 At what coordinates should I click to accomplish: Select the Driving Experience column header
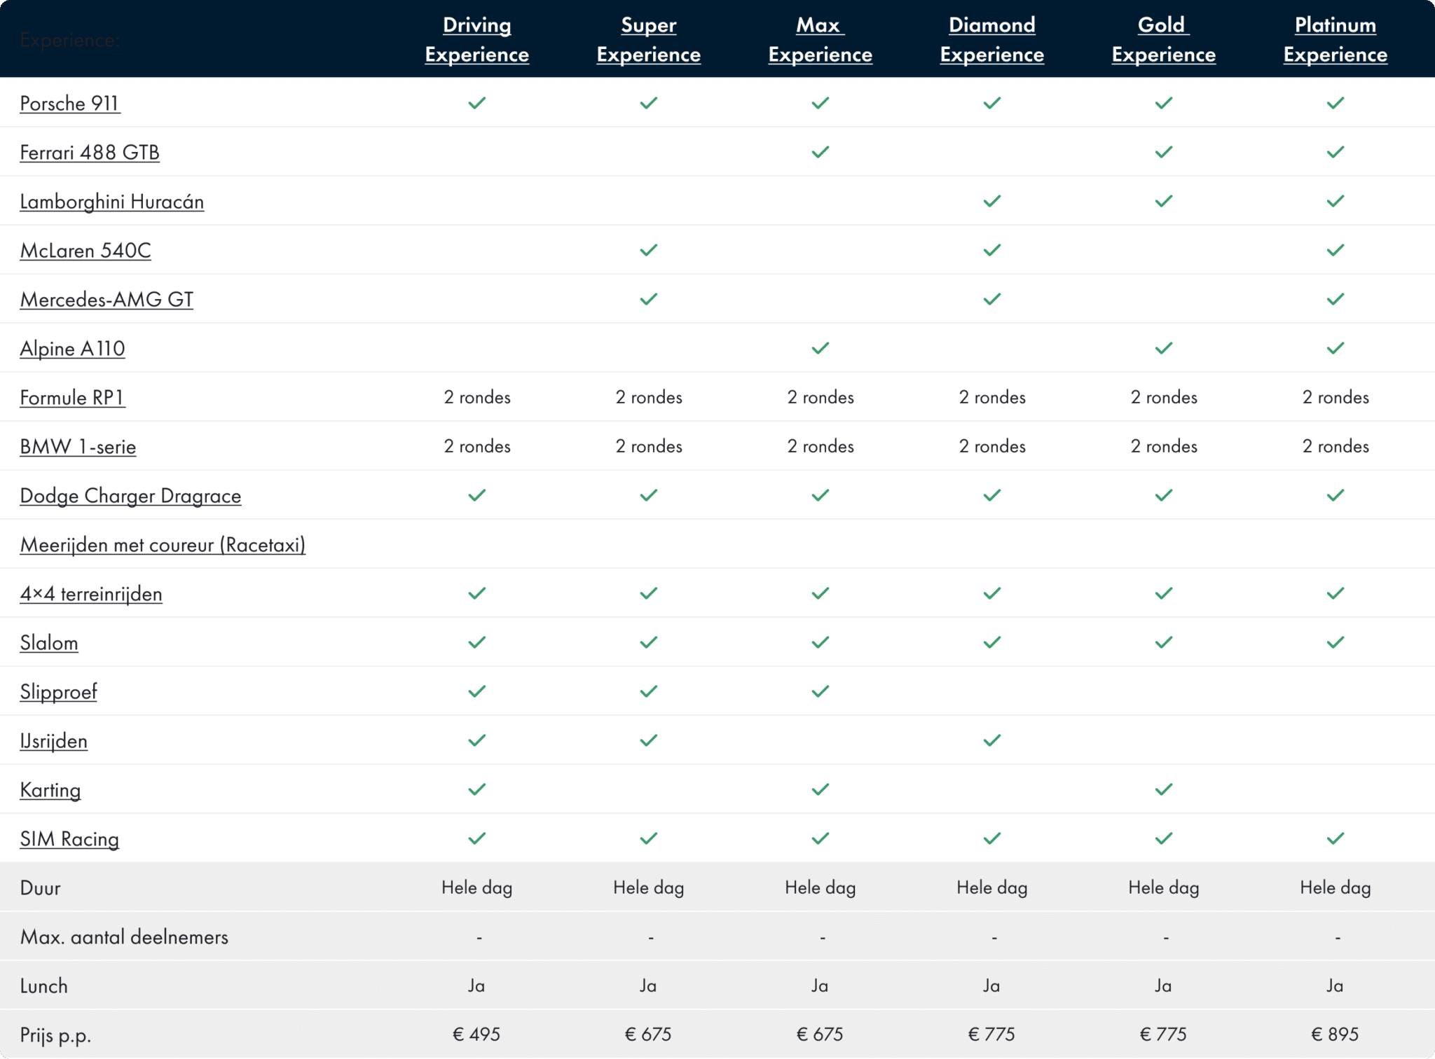pyautogui.click(x=477, y=39)
